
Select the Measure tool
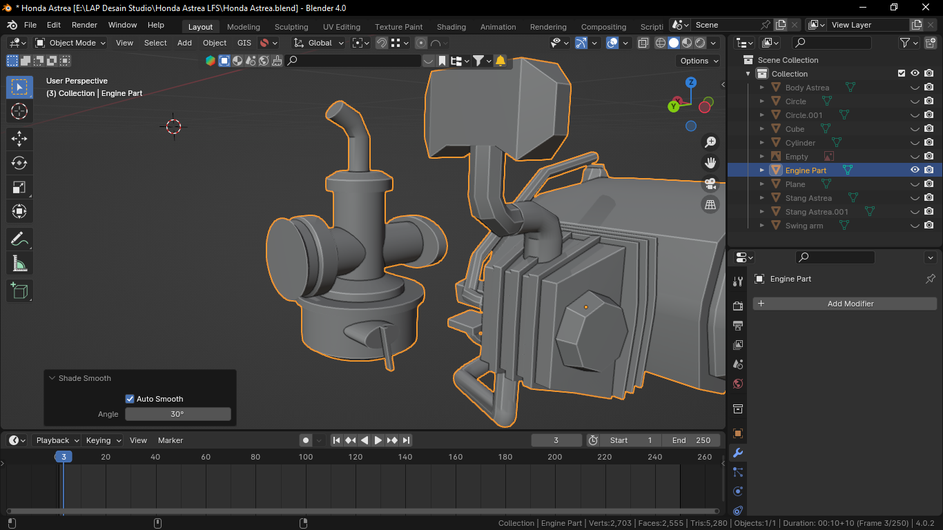point(19,264)
